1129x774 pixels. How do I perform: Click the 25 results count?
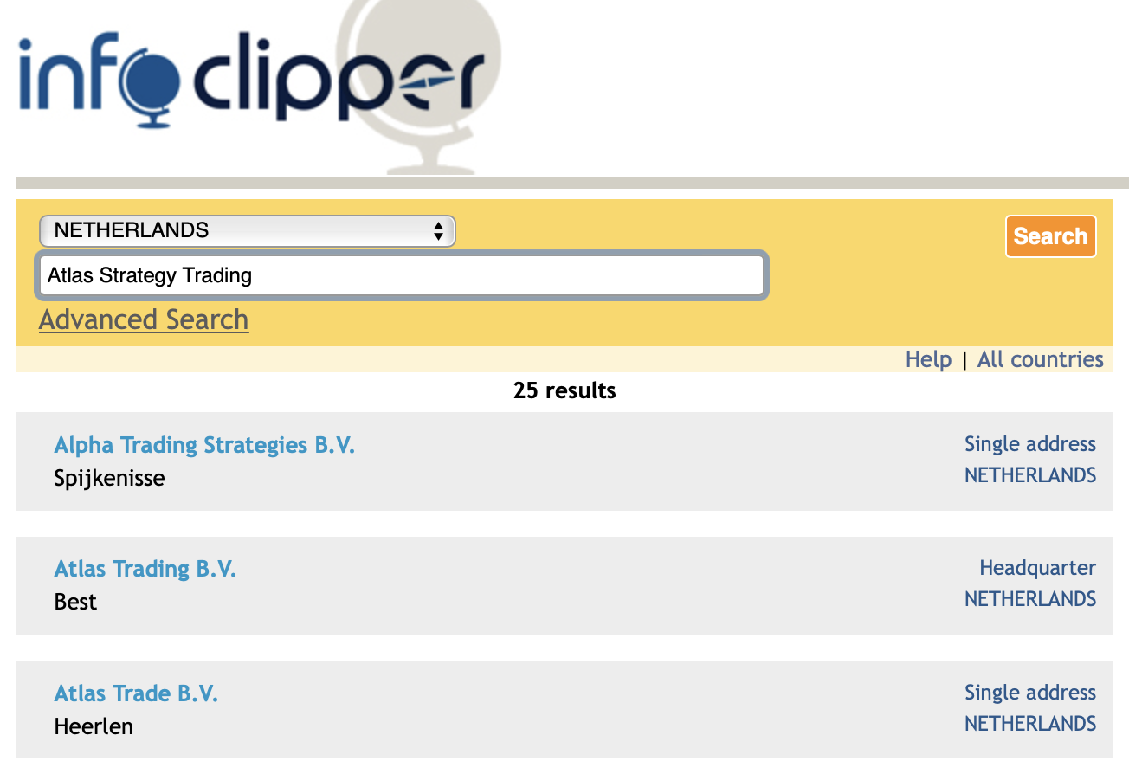tap(564, 390)
